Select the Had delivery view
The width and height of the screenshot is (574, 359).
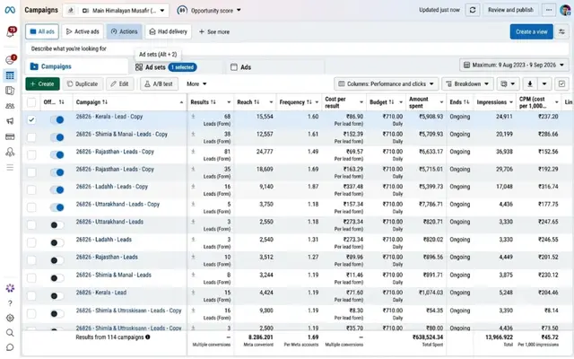[x=169, y=32]
